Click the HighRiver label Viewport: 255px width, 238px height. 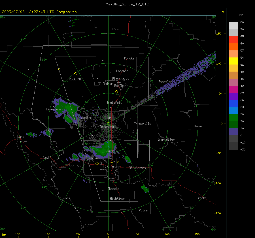tap(118, 199)
